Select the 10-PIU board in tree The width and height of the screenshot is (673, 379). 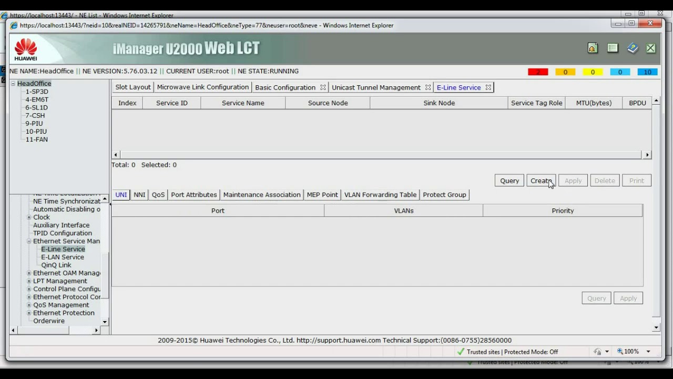(36, 132)
